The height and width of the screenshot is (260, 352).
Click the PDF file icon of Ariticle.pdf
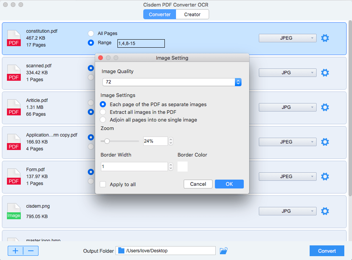(x=14, y=107)
